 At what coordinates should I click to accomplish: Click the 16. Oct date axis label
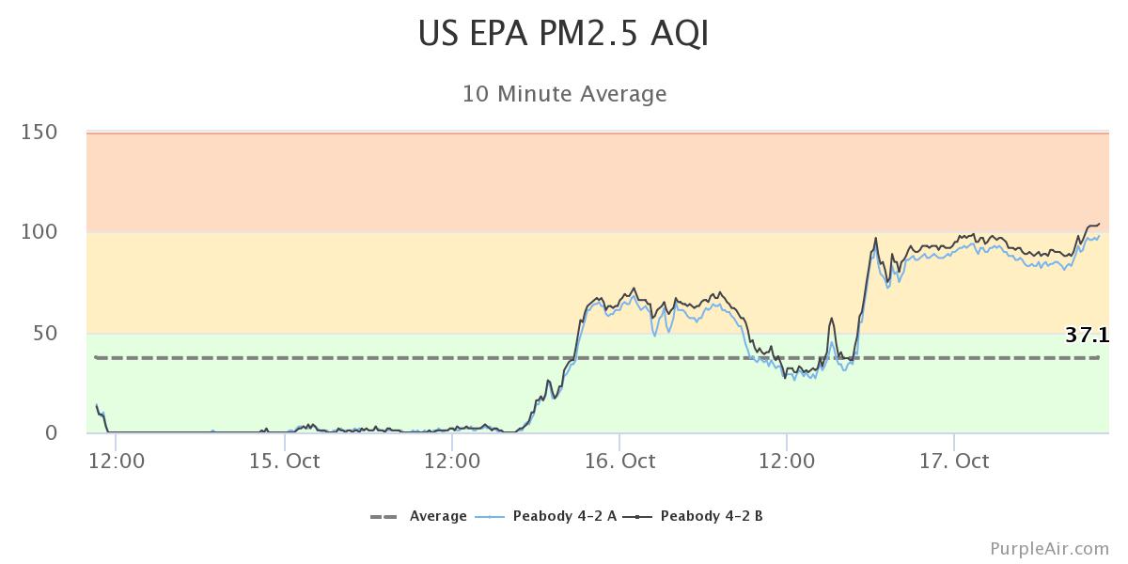(619, 461)
